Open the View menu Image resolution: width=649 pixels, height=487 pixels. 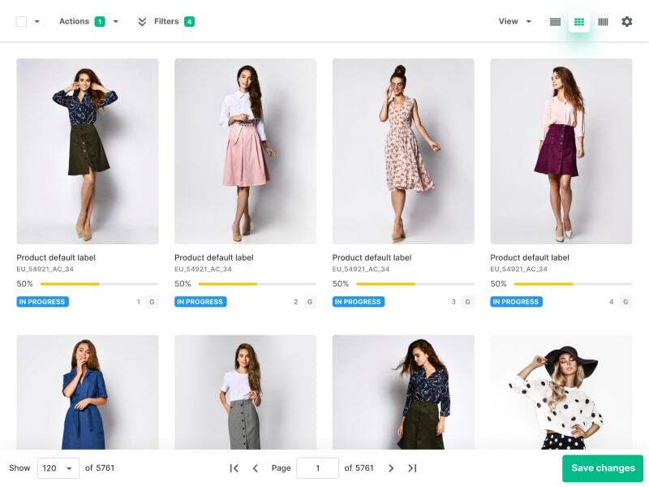click(515, 22)
